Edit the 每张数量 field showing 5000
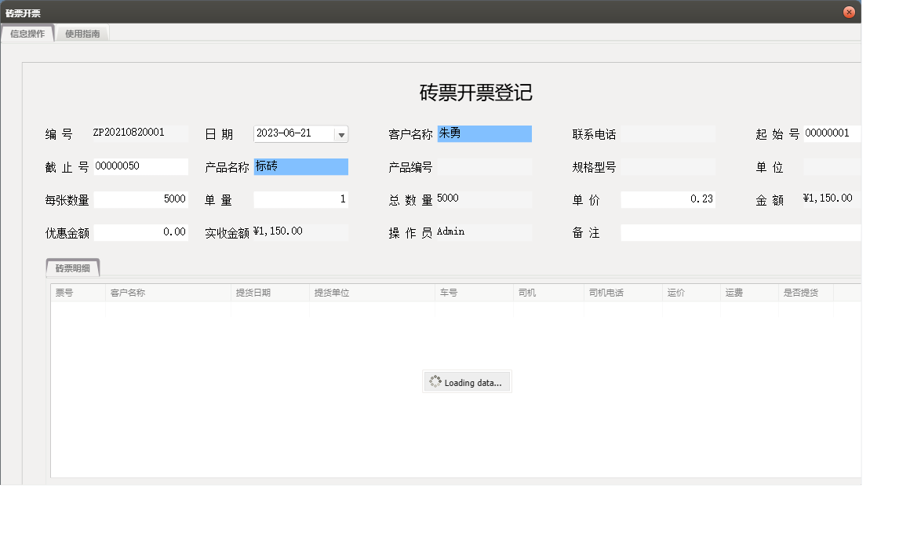910x539 pixels. pos(141,200)
